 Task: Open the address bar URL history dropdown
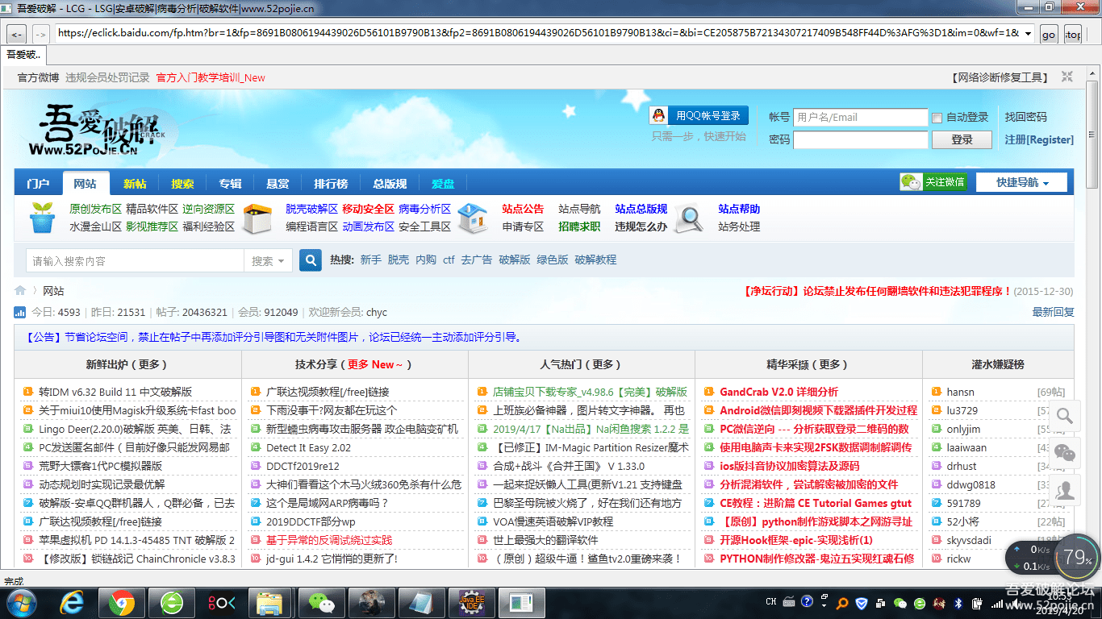click(x=1027, y=34)
